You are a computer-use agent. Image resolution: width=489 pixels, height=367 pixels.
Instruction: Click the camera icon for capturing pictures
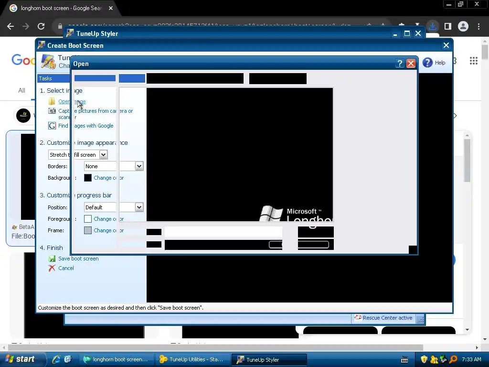(52, 111)
